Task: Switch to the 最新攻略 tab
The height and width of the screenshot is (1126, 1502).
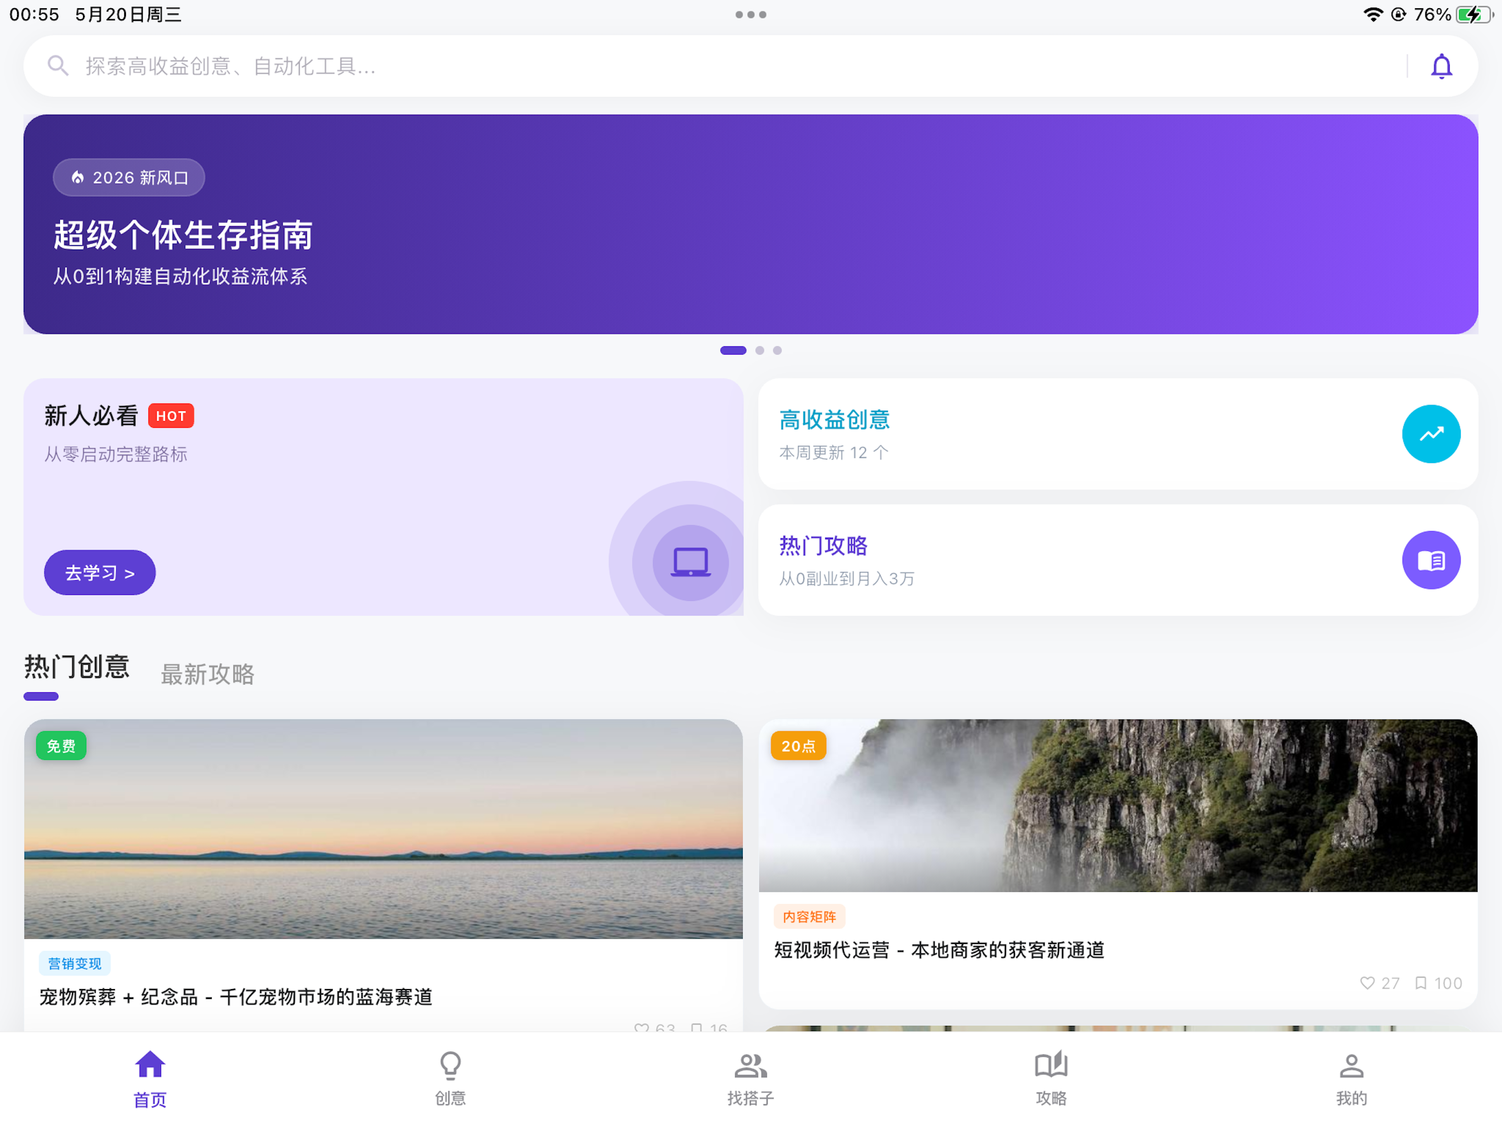Action: point(207,675)
